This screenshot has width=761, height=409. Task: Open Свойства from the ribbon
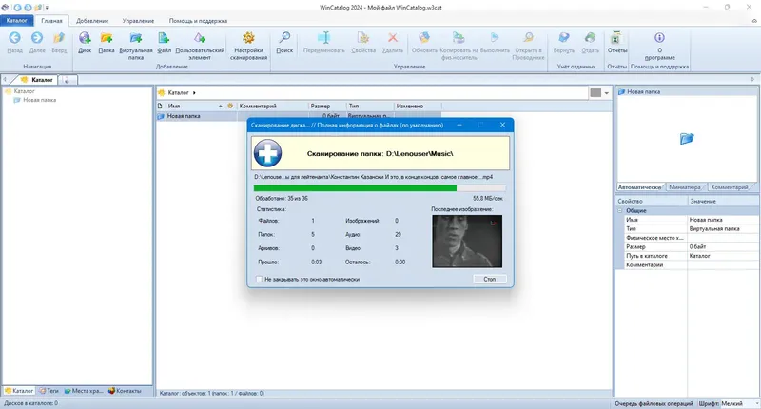tap(363, 38)
